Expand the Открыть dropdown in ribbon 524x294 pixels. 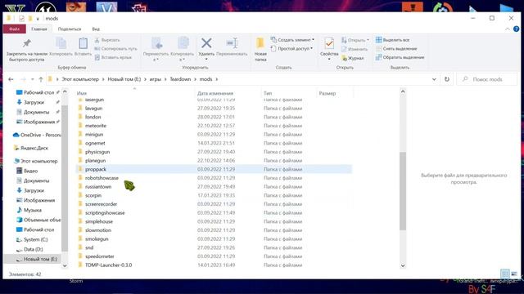click(x=368, y=40)
